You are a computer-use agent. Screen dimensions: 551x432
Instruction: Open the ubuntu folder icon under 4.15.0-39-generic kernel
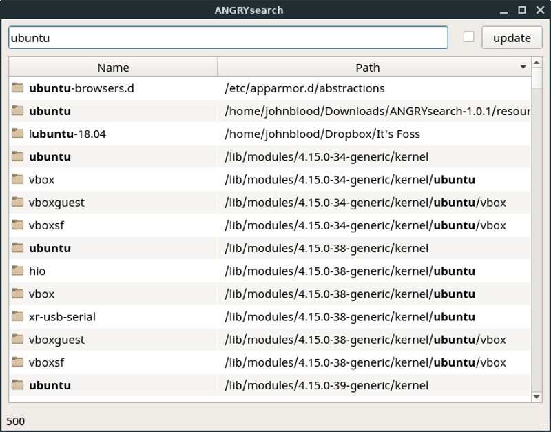coord(18,385)
